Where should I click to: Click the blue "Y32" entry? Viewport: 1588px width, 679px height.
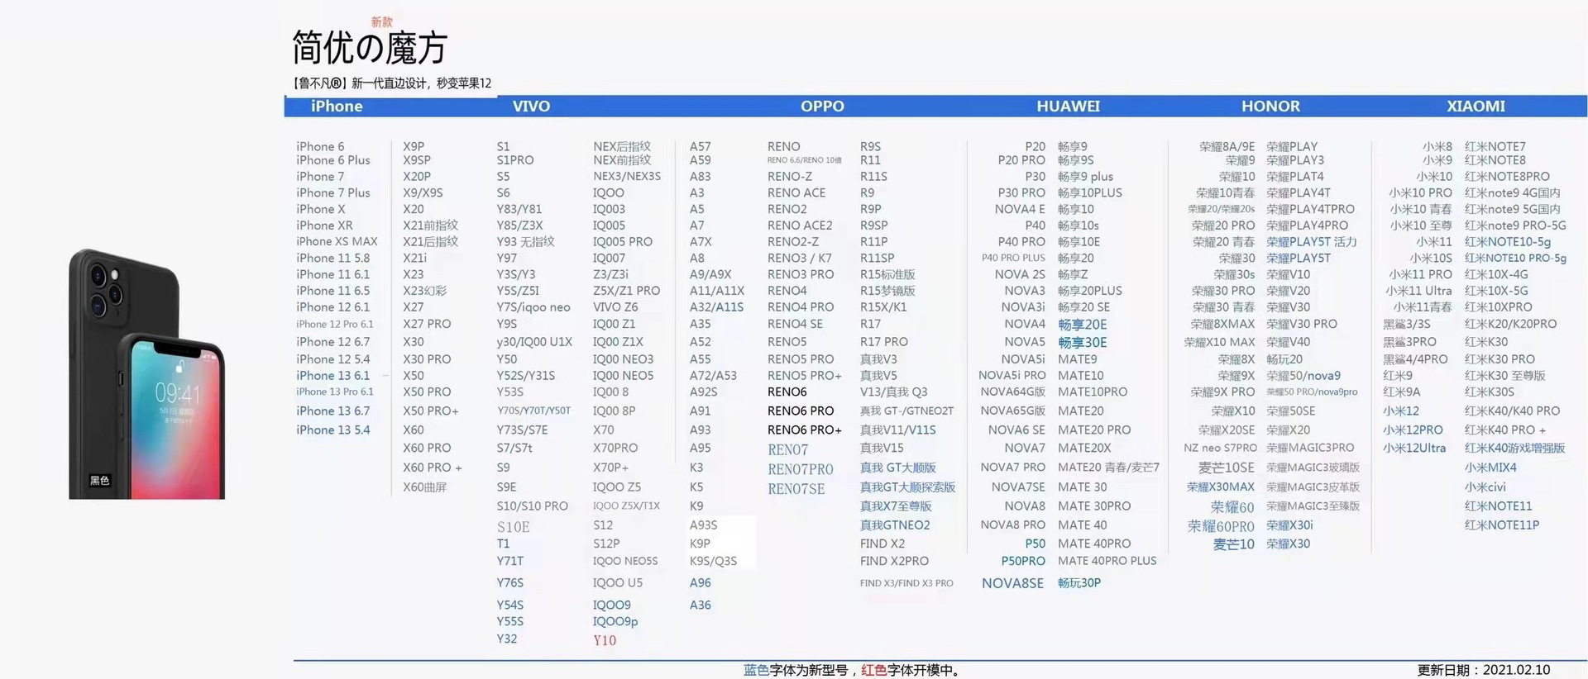point(506,639)
